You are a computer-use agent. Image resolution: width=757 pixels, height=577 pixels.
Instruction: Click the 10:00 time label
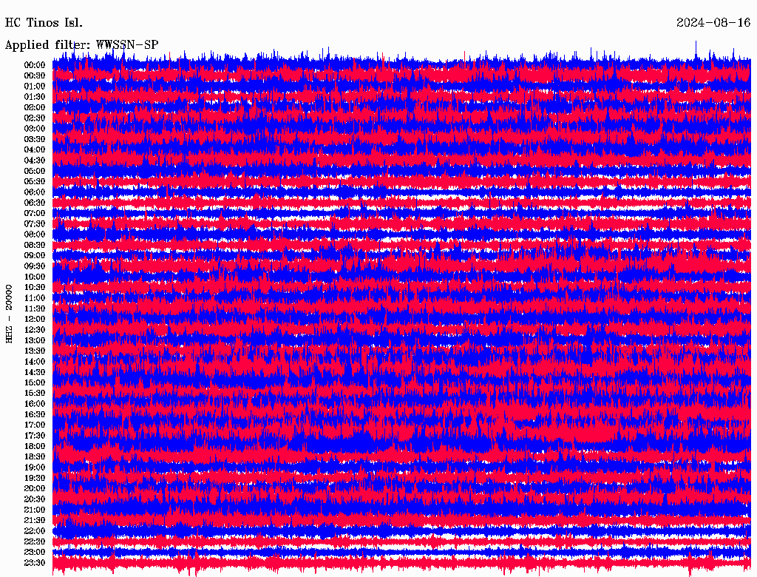35,277
